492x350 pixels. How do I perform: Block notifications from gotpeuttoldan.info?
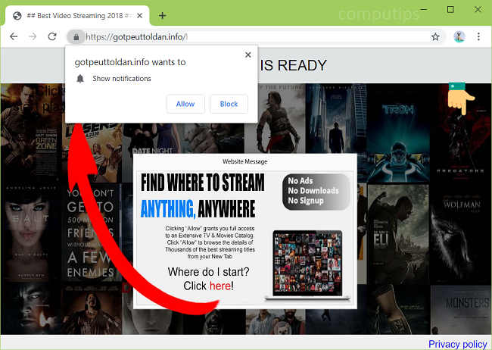[229, 104]
